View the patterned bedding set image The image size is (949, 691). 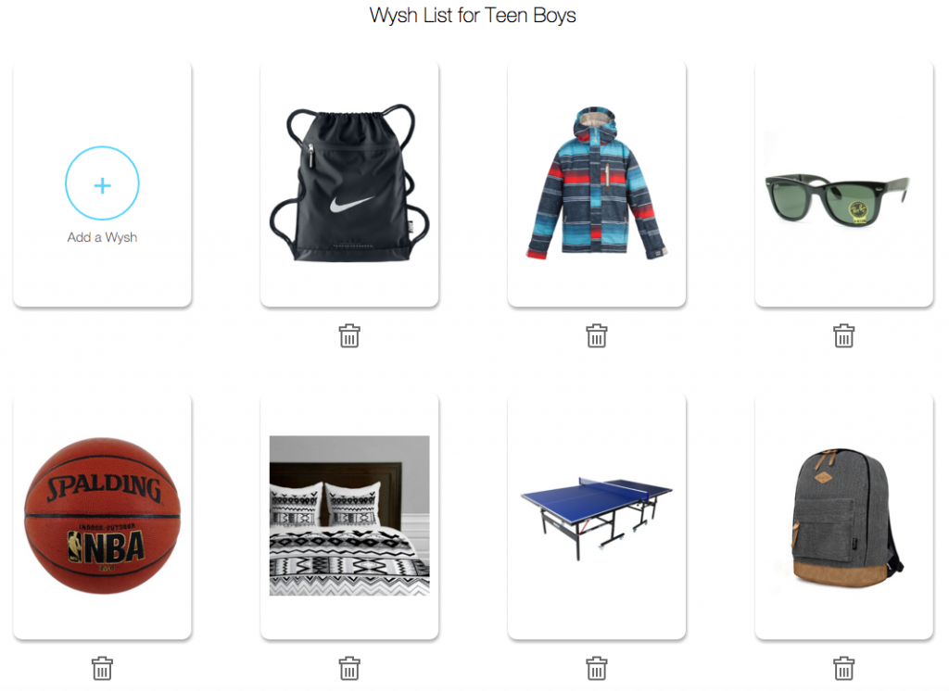(x=349, y=516)
